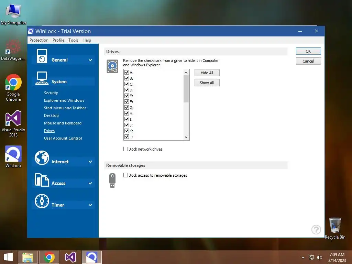Screen dimensions: 352x264
Task: Open User Account Control link
Action: click(x=63, y=138)
